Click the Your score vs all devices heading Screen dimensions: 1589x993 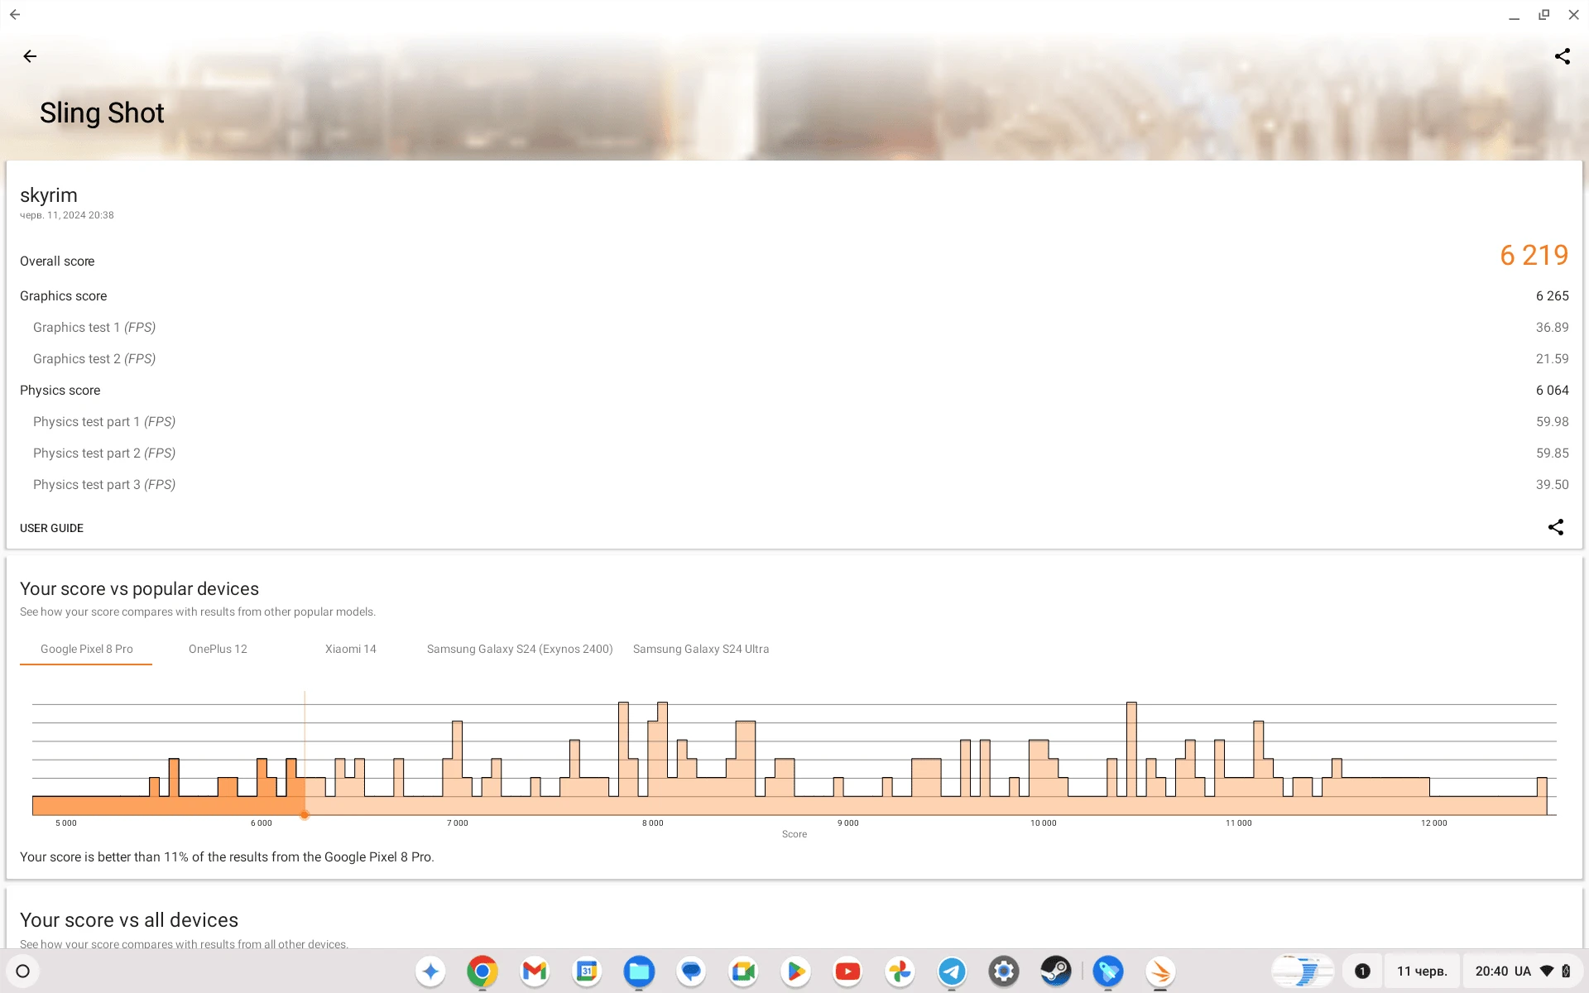129,919
